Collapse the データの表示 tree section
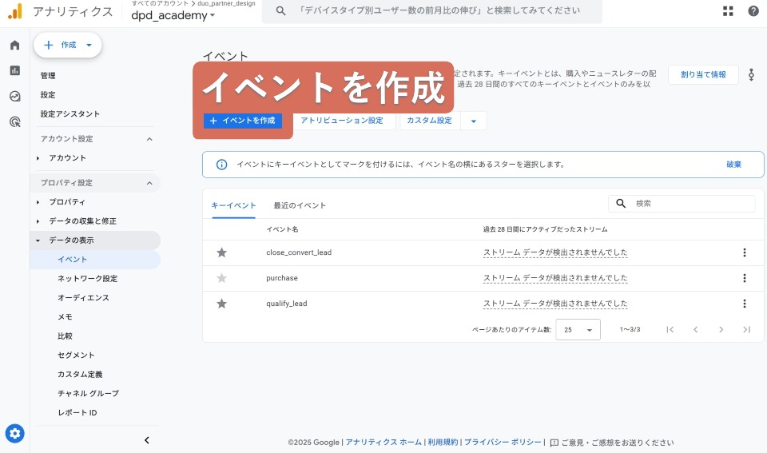This screenshot has width=767, height=453. [38, 240]
